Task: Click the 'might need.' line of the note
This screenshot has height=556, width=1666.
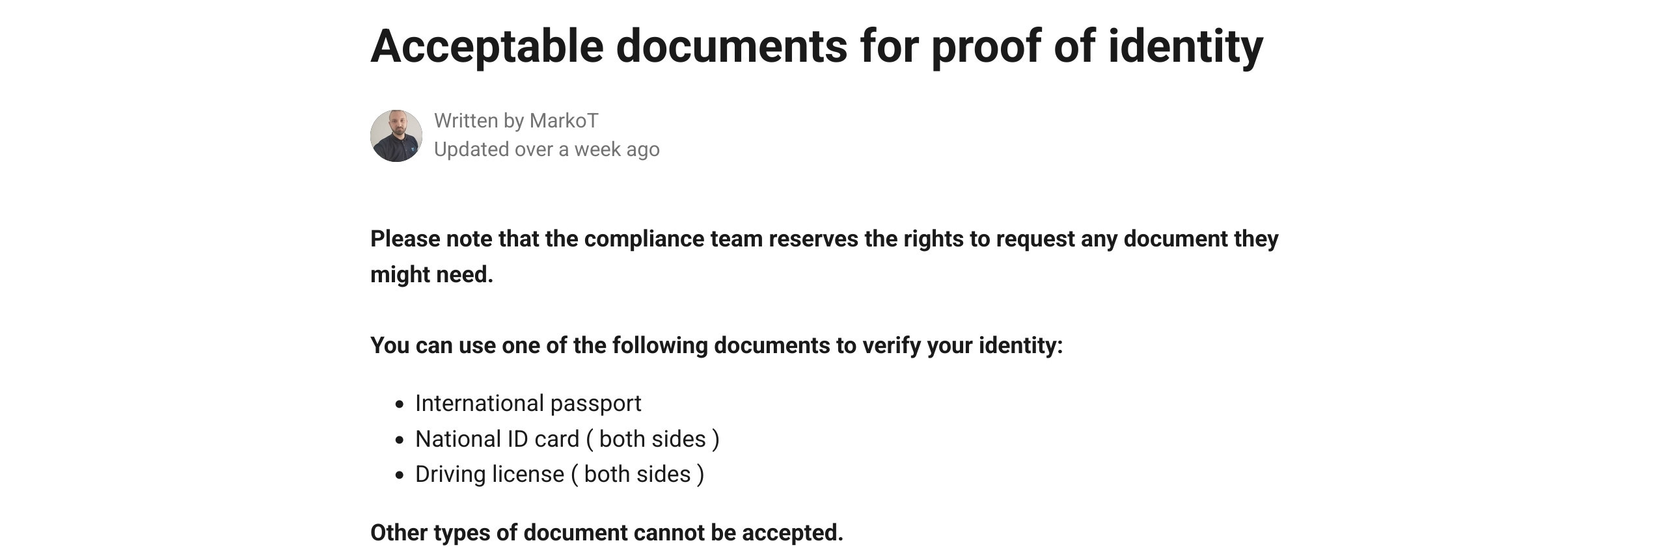Action: coord(431,274)
